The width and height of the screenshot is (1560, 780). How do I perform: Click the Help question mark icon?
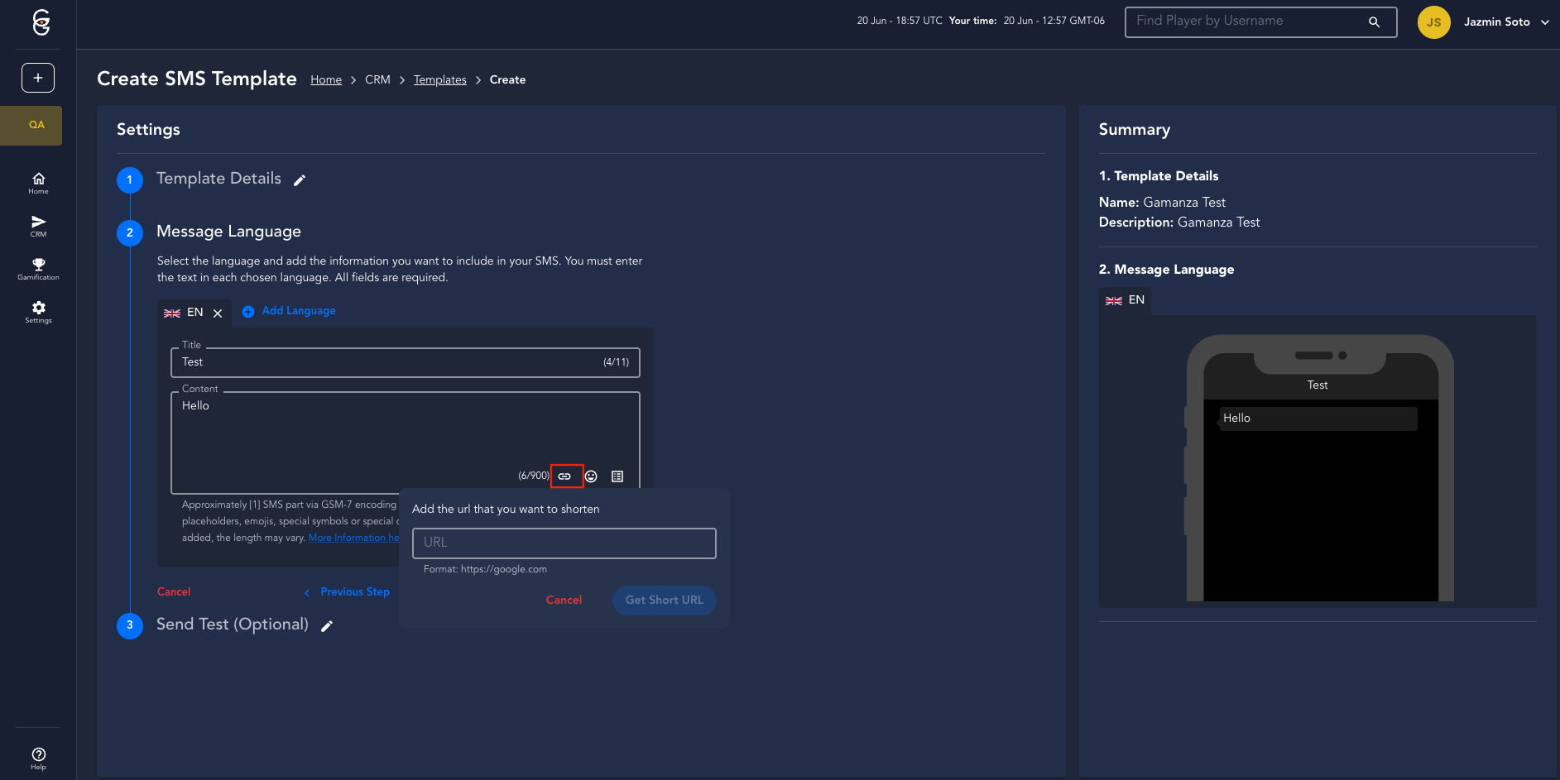(x=38, y=758)
